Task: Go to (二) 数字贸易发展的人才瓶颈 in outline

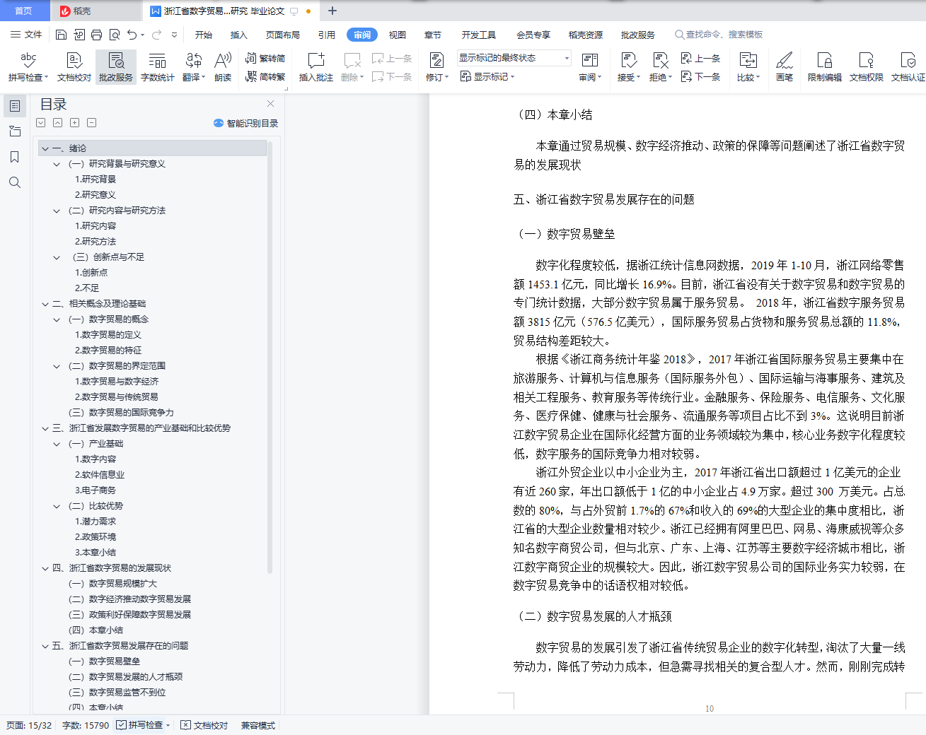Action: (125, 677)
